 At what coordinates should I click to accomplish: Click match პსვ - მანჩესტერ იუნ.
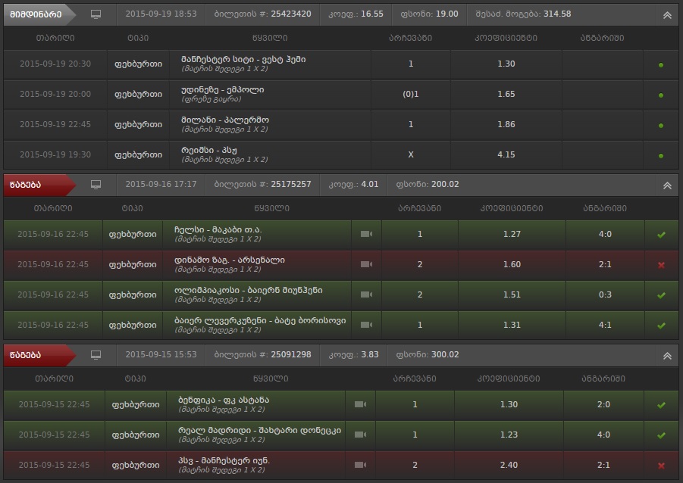(224, 460)
